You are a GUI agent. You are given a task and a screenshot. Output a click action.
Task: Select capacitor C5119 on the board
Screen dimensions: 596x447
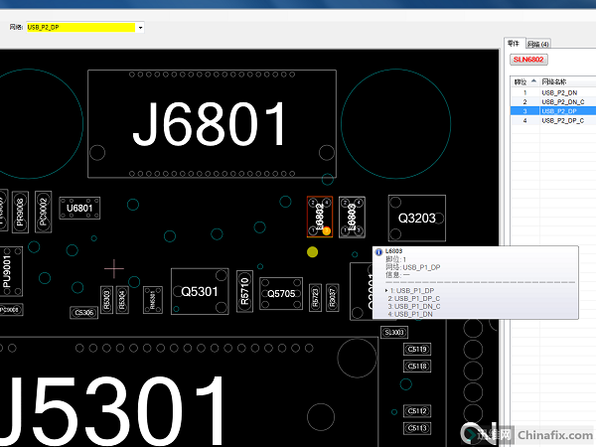[x=417, y=350]
